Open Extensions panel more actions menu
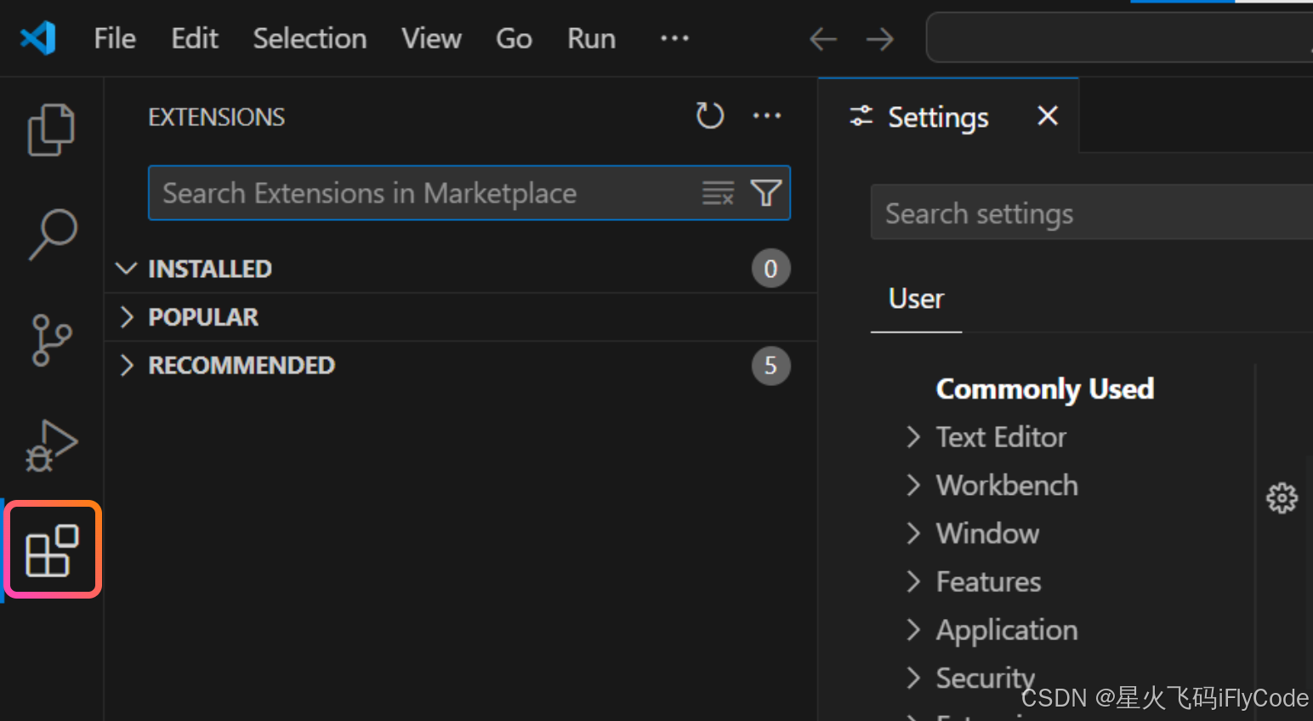The width and height of the screenshot is (1313, 721). (x=767, y=116)
